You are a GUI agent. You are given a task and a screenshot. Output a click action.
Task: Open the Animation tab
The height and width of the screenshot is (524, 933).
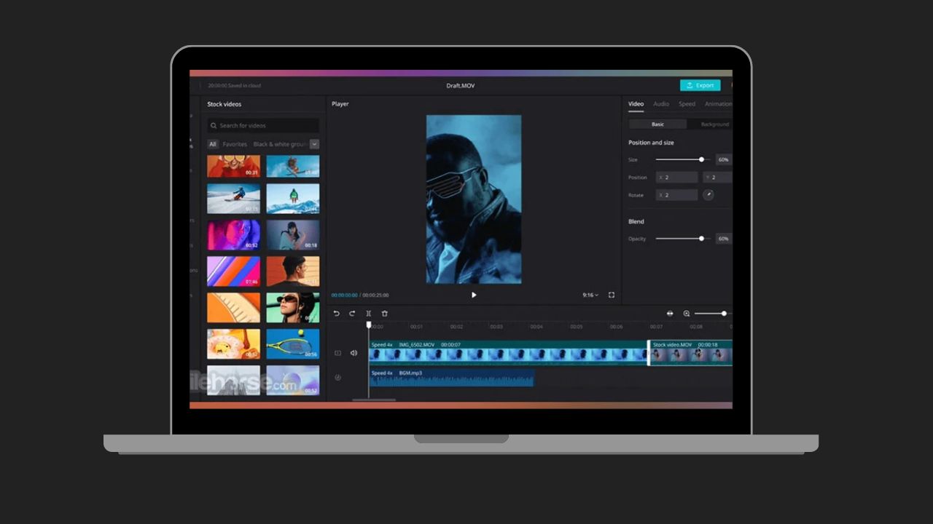pos(718,104)
